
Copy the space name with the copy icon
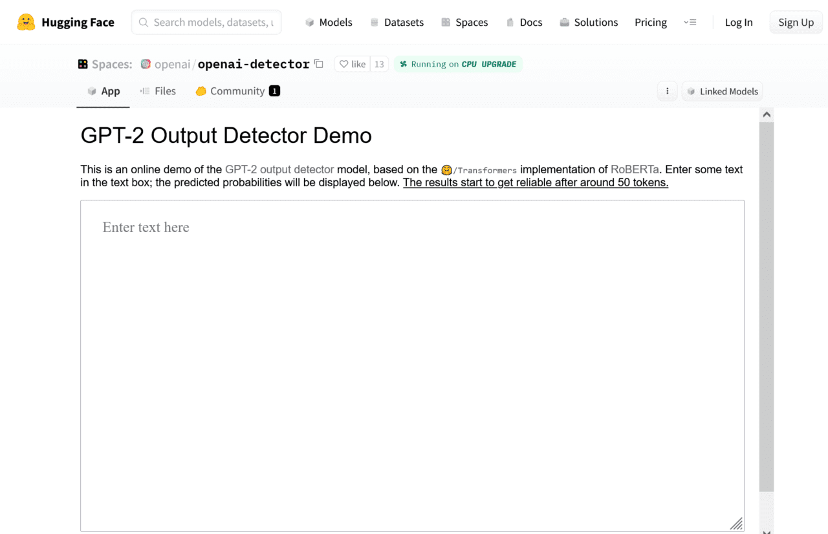(318, 63)
